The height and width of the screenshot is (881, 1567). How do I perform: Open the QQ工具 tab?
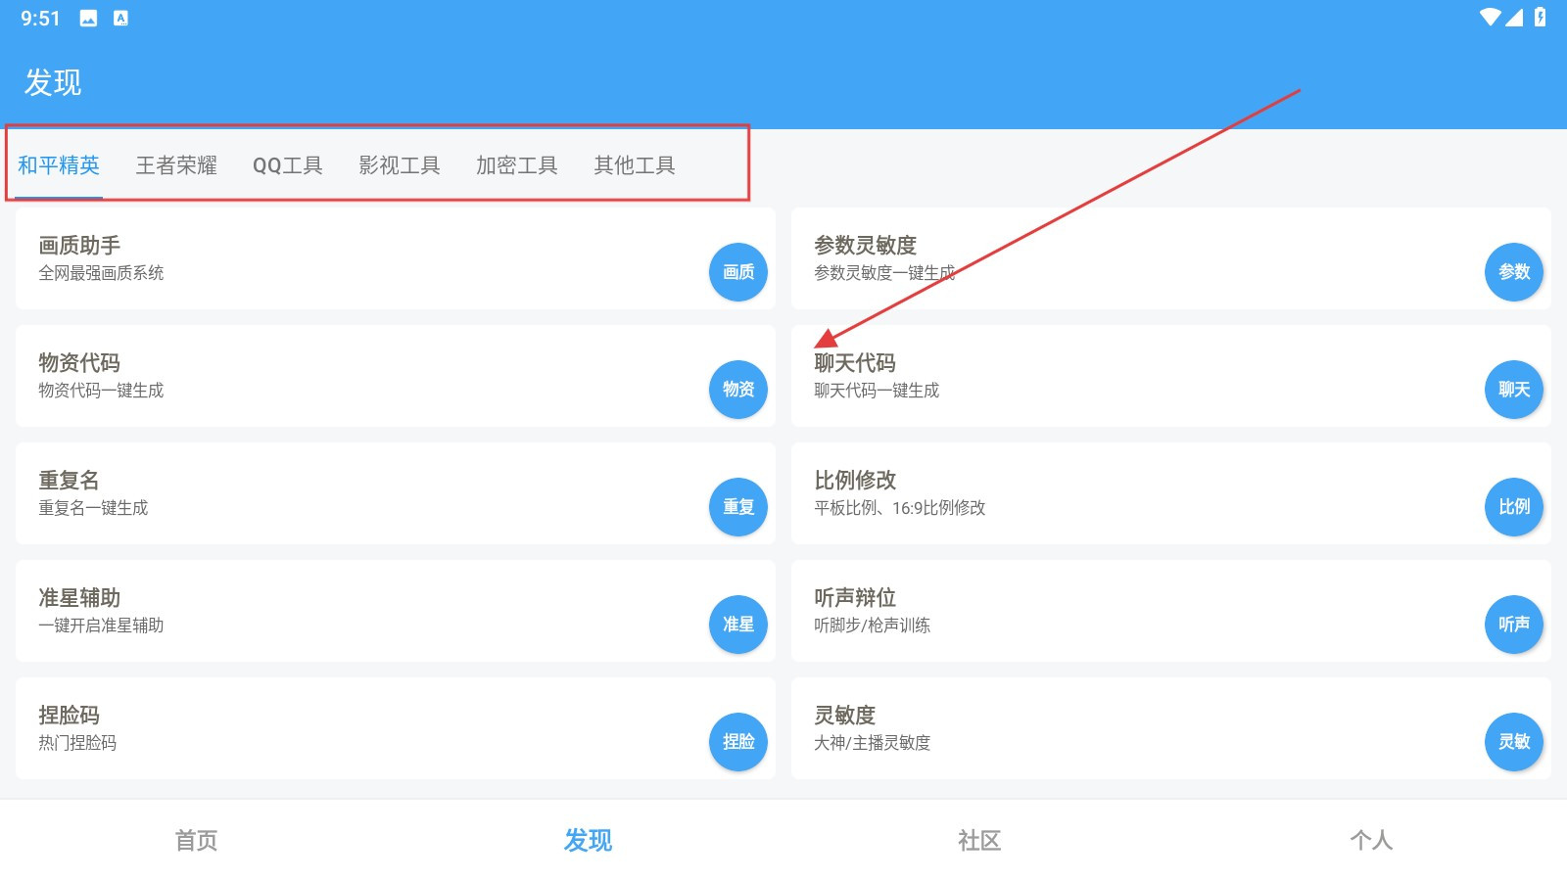click(289, 164)
